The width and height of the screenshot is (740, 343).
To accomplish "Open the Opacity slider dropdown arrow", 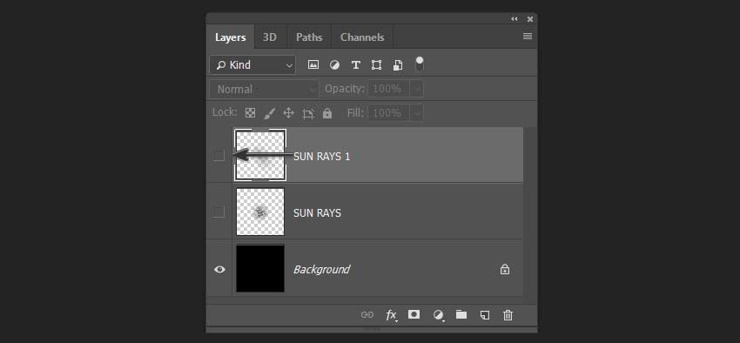I will pyautogui.click(x=416, y=89).
